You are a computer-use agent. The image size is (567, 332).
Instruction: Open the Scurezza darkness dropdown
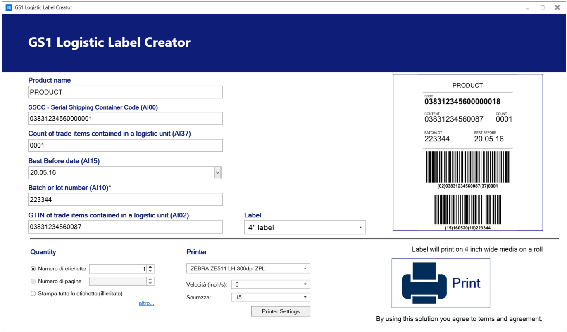coord(305,297)
